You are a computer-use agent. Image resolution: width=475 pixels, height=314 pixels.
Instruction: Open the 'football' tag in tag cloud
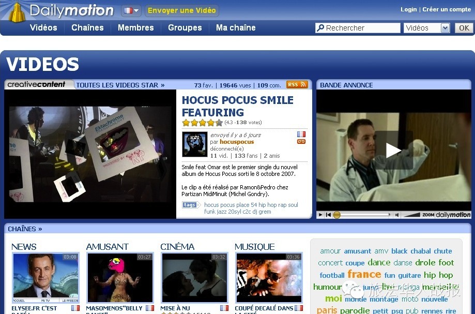pos(332,275)
